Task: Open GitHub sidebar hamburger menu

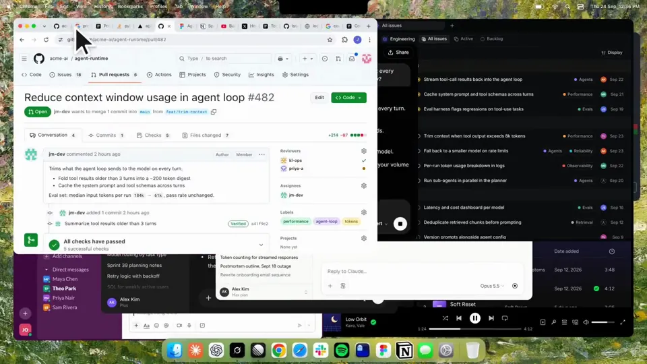Action: click(x=24, y=59)
